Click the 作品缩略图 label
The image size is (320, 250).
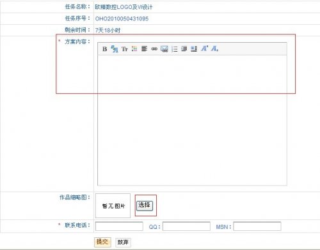coord(75,197)
